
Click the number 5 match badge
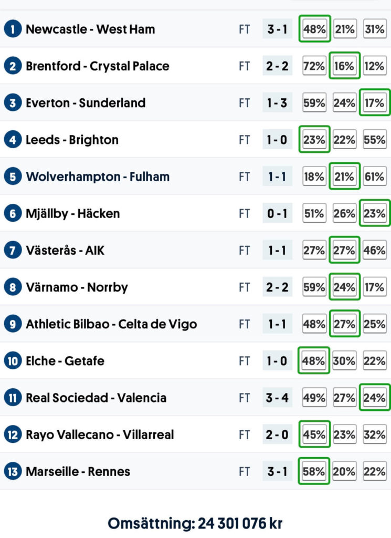pyautogui.click(x=13, y=177)
